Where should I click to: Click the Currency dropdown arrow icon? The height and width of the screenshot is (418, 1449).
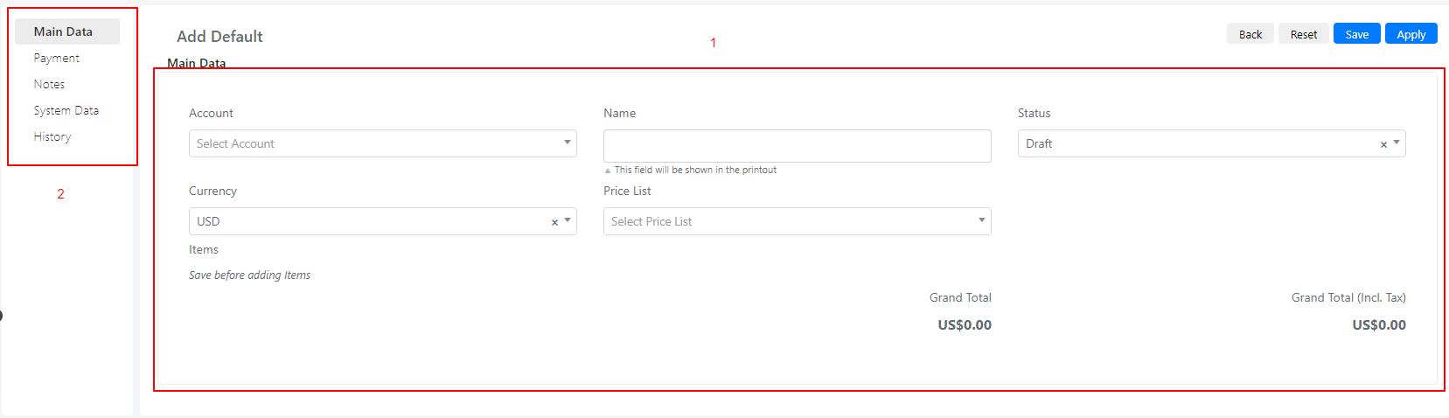[x=568, y=220]
